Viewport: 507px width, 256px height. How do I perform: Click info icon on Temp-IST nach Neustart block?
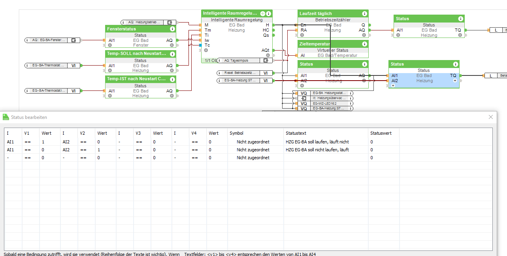pyautogui.click(x=172, y=79)
